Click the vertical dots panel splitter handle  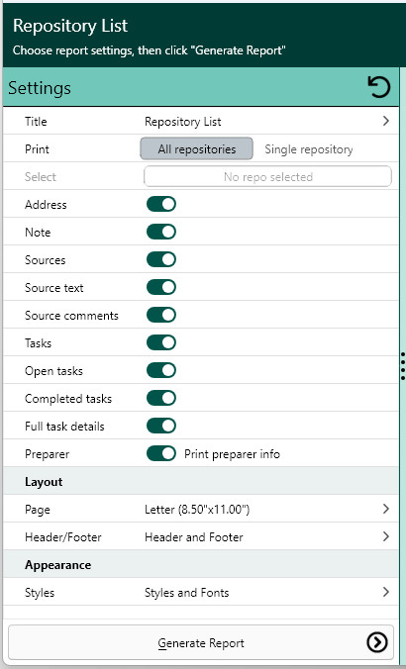(403, 366)
